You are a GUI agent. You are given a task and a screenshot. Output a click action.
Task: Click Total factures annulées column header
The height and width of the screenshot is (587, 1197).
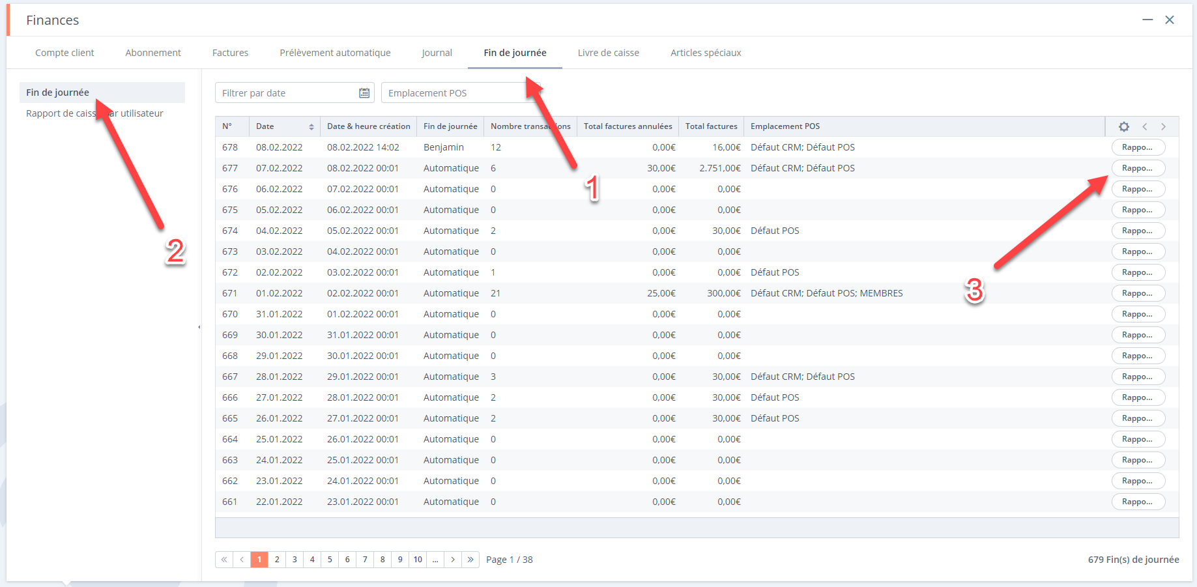click(627, 126)
